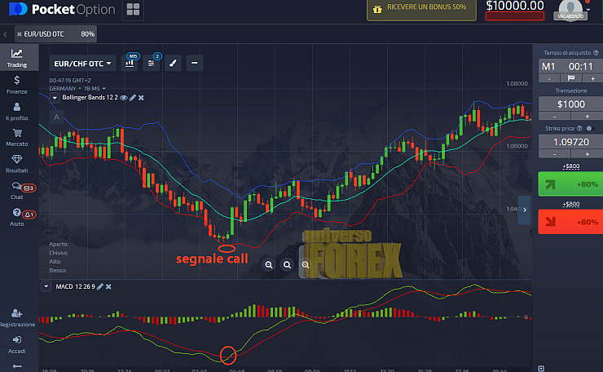The width and height of the screenshot is (603, 372).
Task: Open the Trading sidebar section
Action: tap(17, 58)
